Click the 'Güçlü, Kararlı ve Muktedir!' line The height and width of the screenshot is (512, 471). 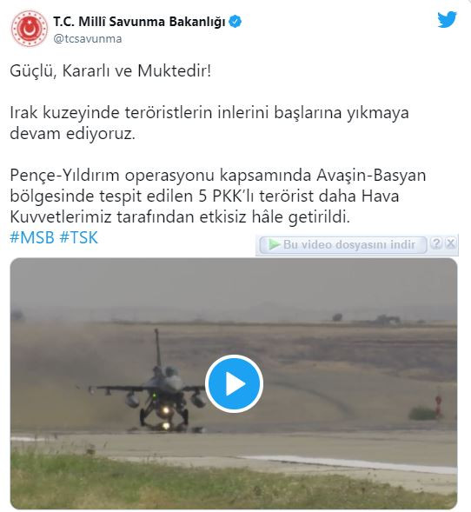point(110,71)
